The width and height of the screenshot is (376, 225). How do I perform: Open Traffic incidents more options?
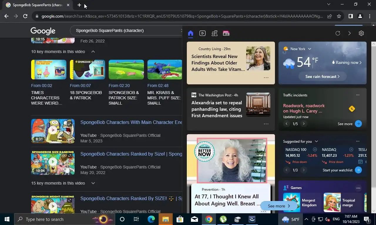point(357,95)
